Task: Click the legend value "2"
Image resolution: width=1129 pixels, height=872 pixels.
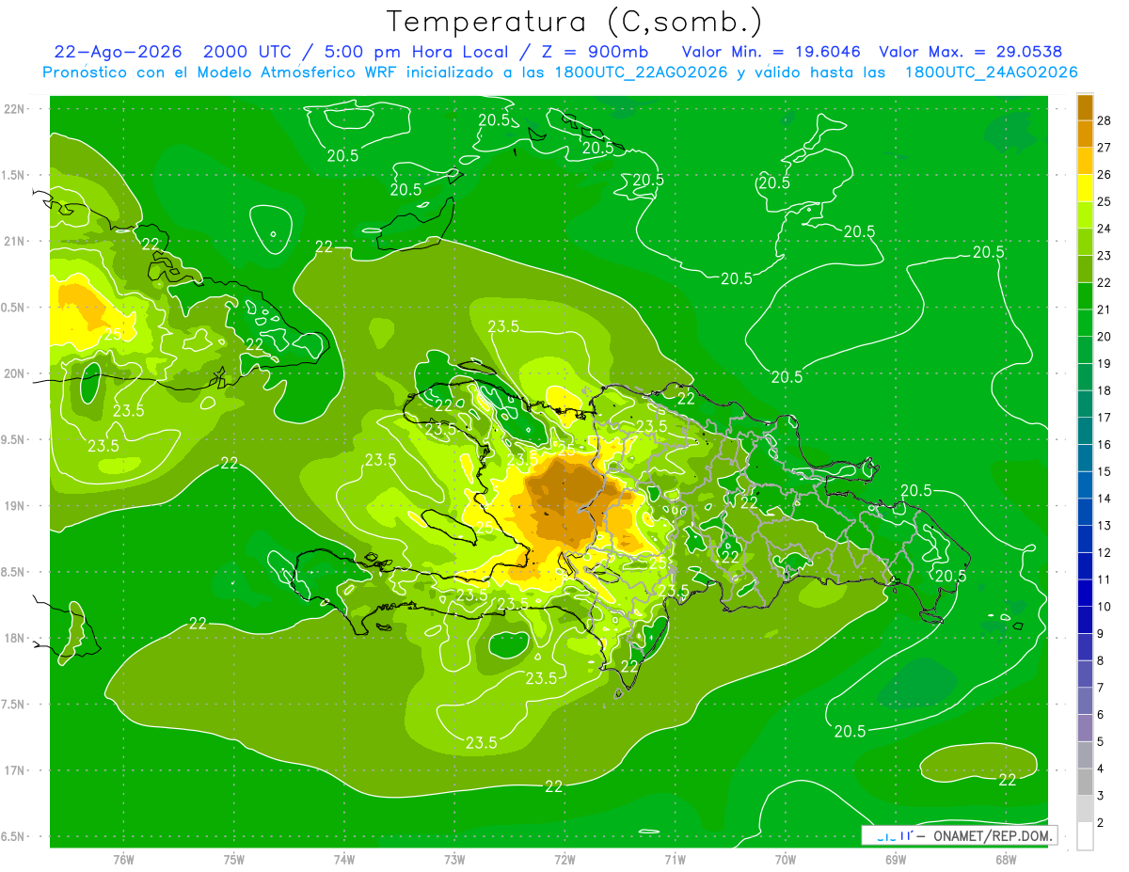Action: click(x=1101, y=823)
